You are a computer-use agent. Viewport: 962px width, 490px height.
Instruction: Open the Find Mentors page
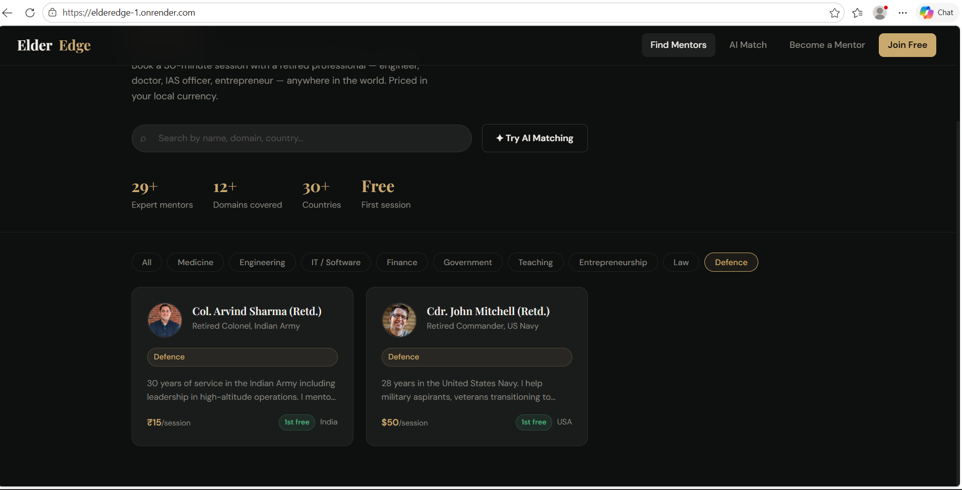[x=678, y=45]
